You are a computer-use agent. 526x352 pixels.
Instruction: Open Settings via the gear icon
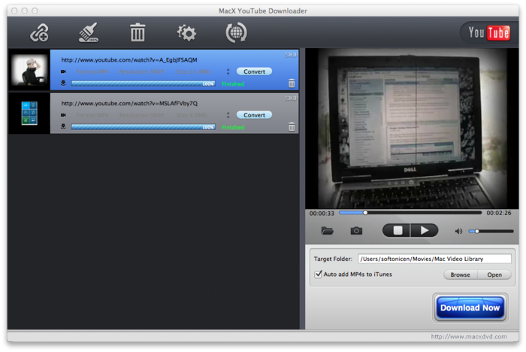(x=186, y=33)
